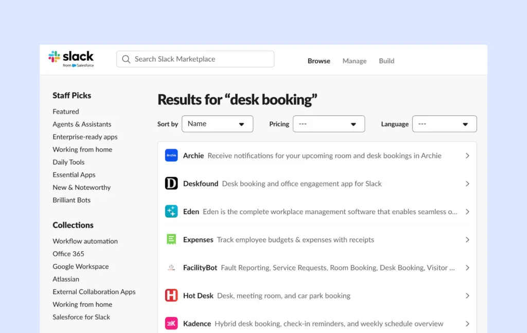Open Salesforce for Slack collection
Viewport: 527px width, 333px height.
(81, 317)
